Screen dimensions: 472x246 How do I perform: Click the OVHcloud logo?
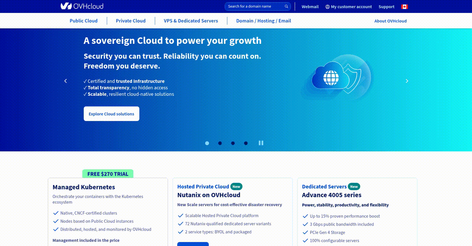(x=82, y=6)
